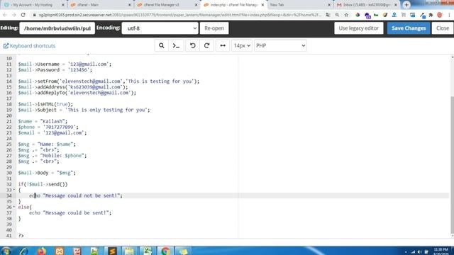Viewport: 454px width, 255px height.
Task: Open the utf-8 encoding dropdown
Action: (160, 28)
